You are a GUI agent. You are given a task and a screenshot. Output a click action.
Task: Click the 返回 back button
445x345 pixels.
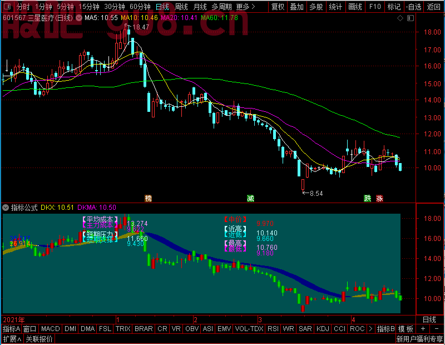pos(434,7)
